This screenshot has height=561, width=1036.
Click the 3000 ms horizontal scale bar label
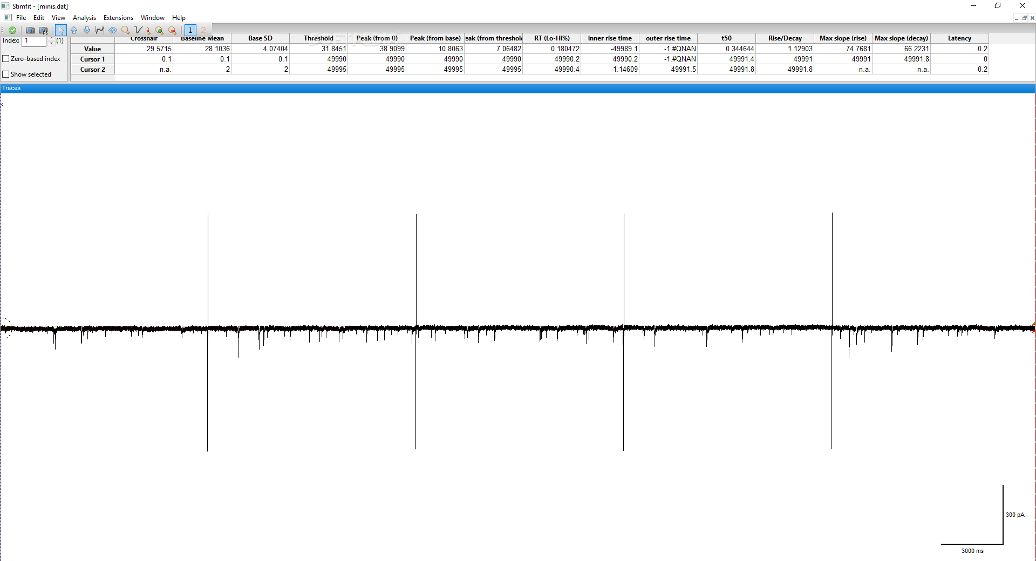tap(972, 551)
